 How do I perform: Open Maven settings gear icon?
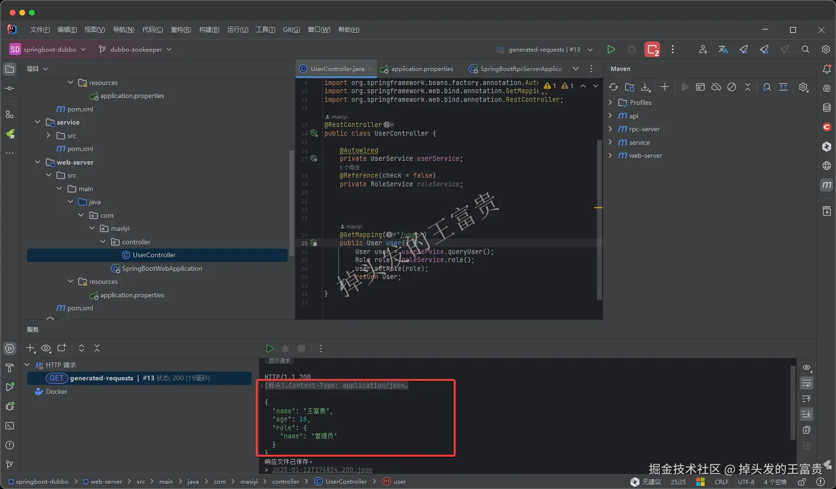click(x=804, y=87)
